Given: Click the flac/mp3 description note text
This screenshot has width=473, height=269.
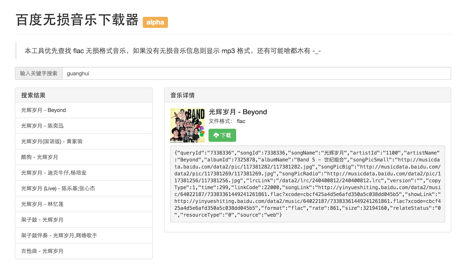Looking at the screenshot, I should (173, 50).
